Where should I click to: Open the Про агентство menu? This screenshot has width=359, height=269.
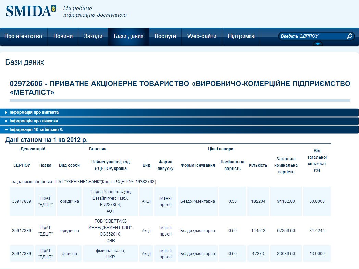pos(23,36)
